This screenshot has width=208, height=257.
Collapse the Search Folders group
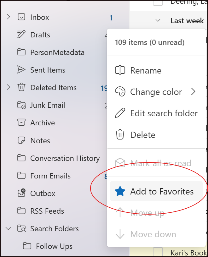click(9, 228)
